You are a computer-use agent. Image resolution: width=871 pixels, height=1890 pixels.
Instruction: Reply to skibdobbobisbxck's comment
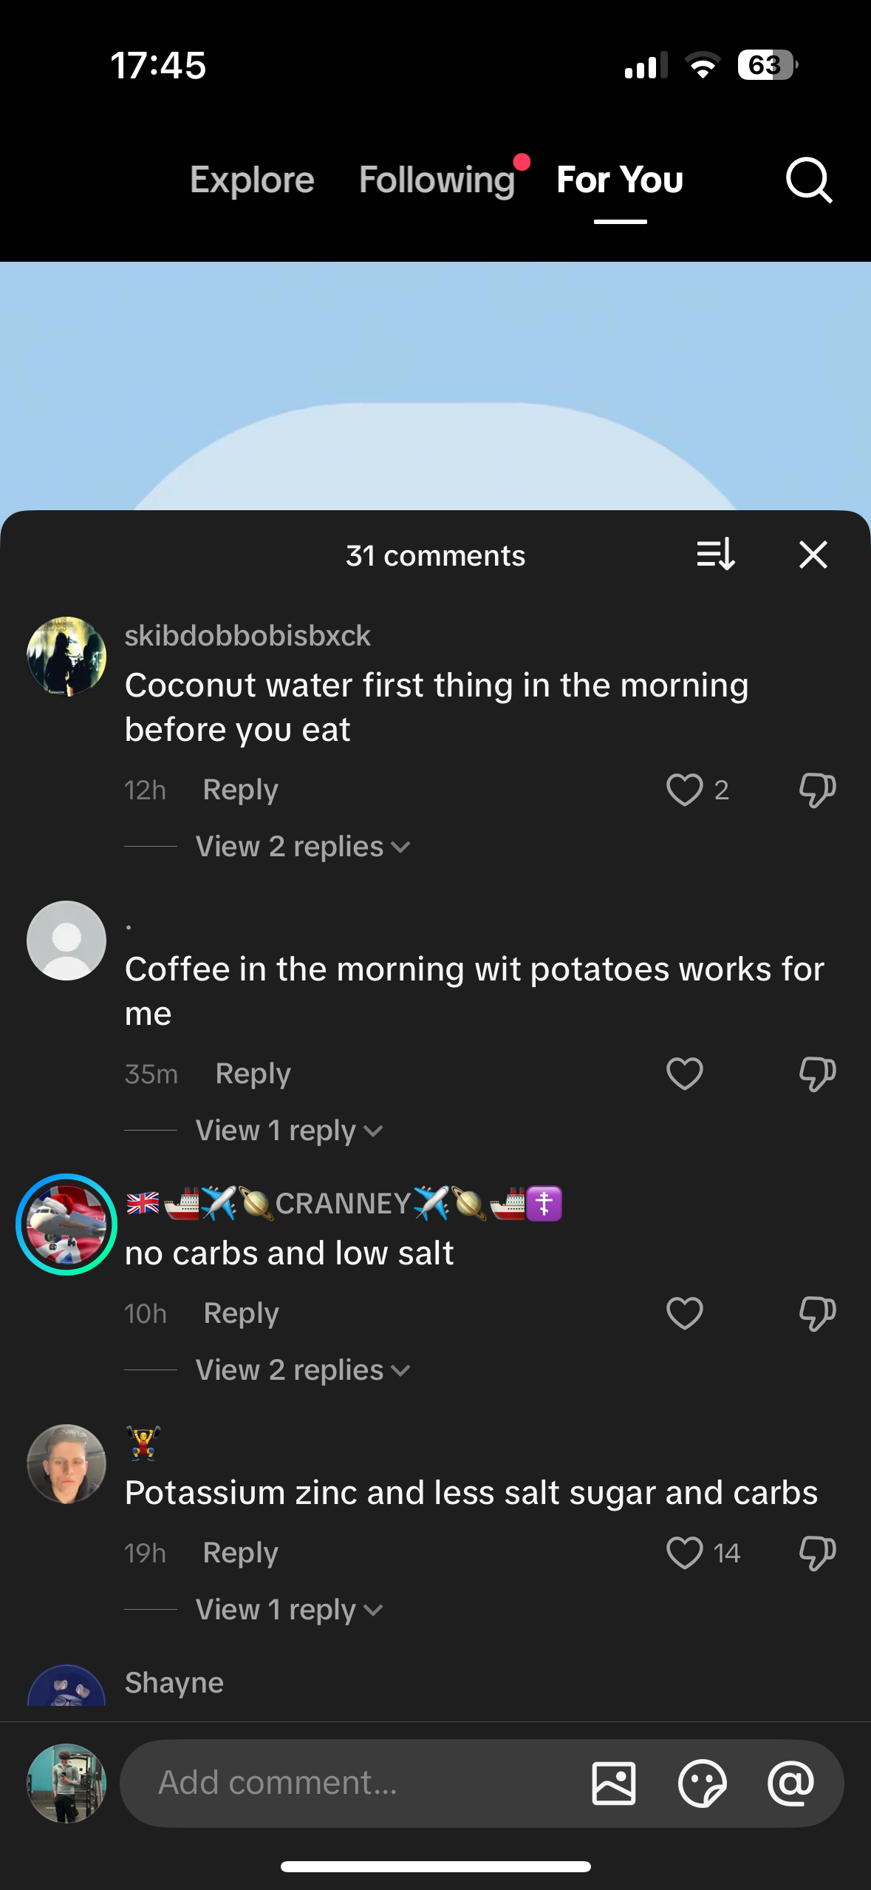[240, 790]
